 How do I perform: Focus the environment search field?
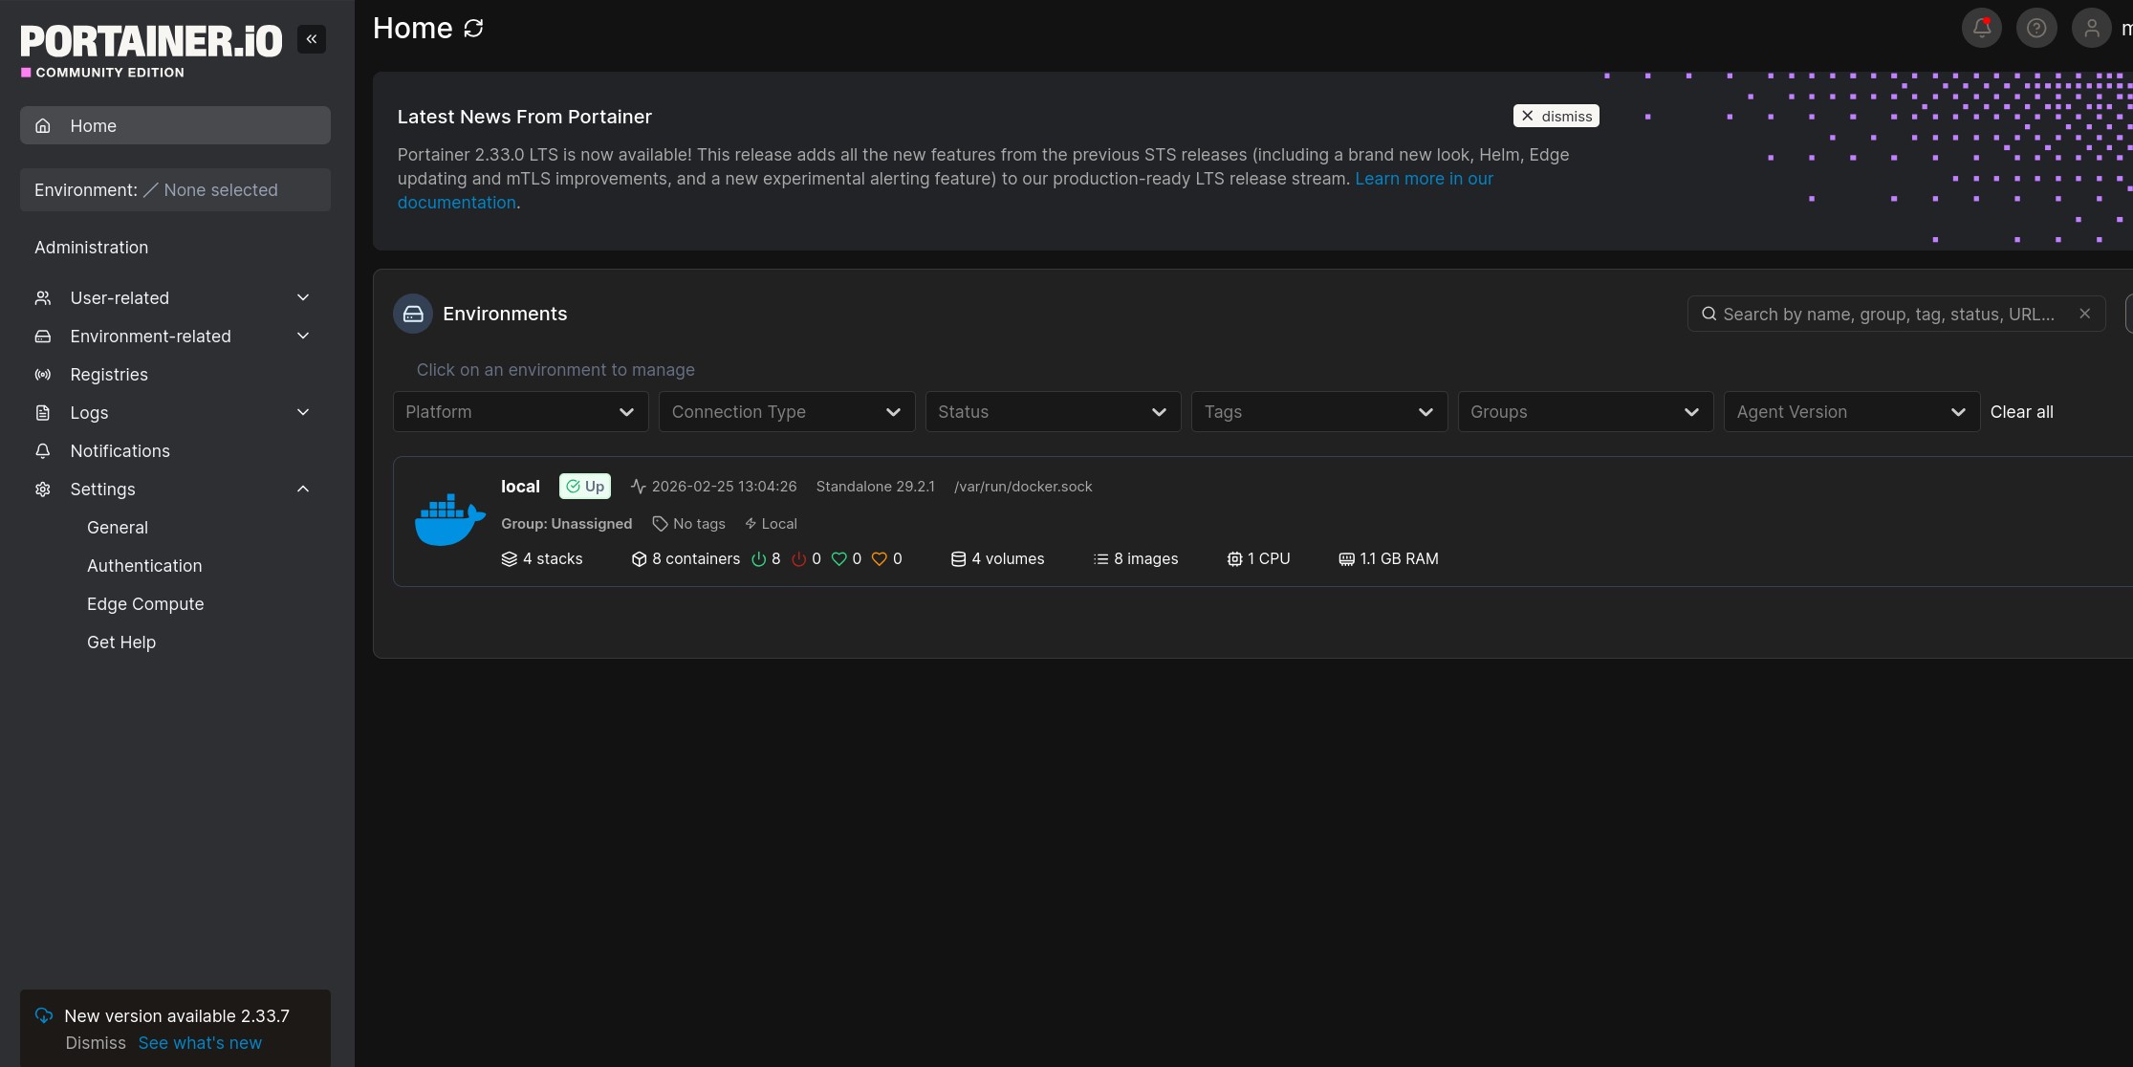[x=1888, y=314]
